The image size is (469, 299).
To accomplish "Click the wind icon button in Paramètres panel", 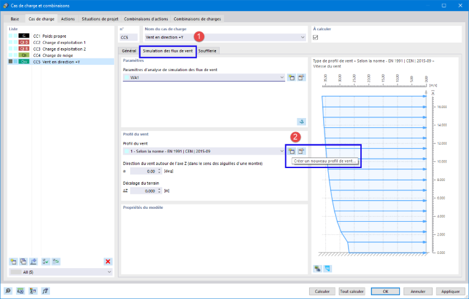I will click(302, 122).
